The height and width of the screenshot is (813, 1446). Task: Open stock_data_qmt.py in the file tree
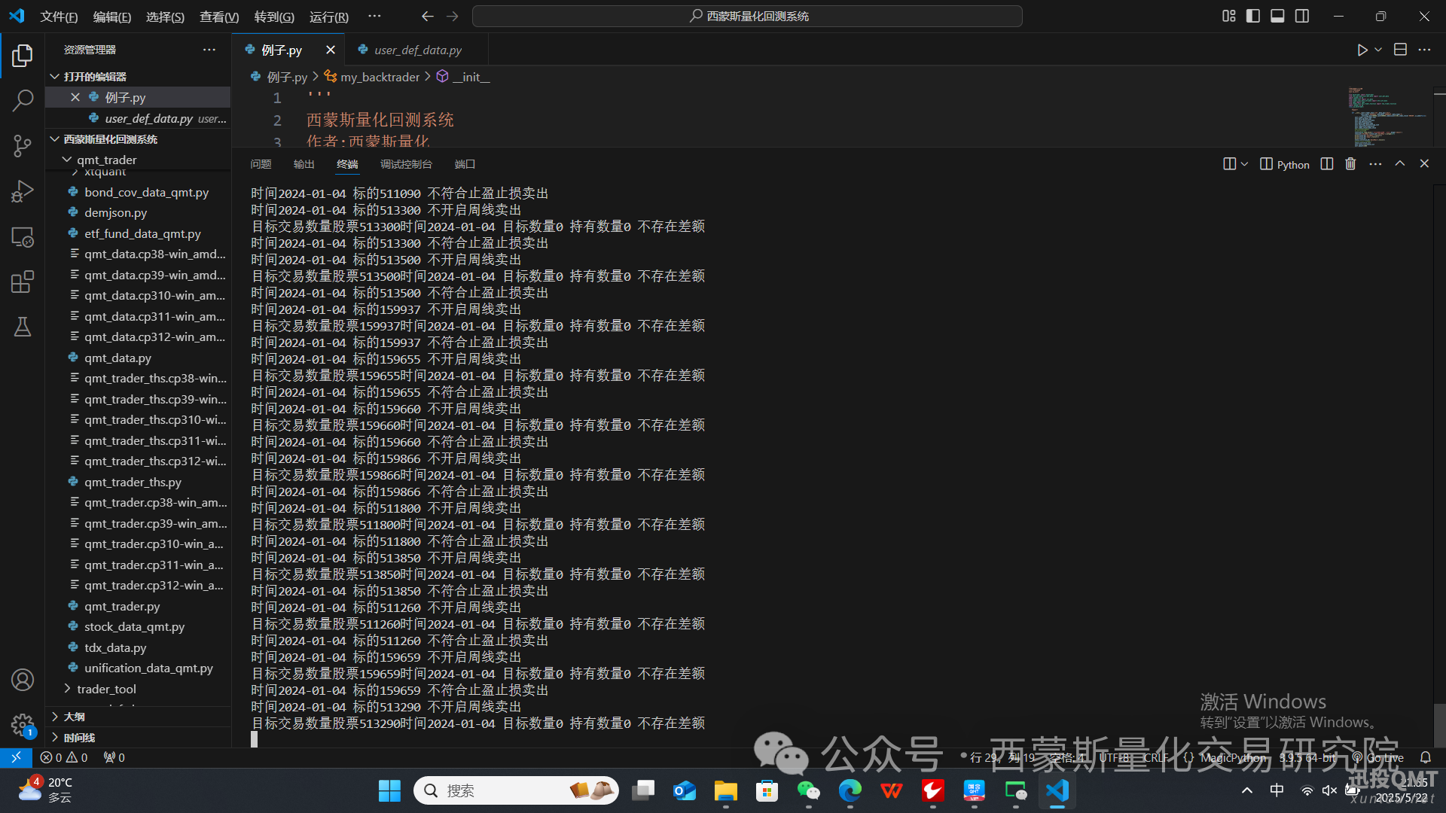coord(134,626)
